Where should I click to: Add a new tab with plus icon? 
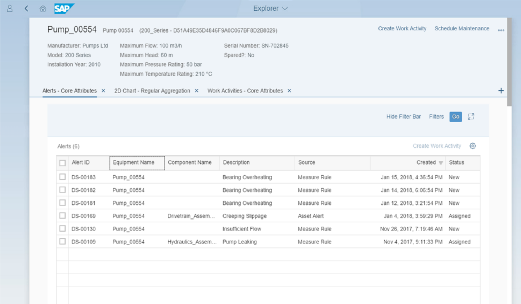(501, 91)
